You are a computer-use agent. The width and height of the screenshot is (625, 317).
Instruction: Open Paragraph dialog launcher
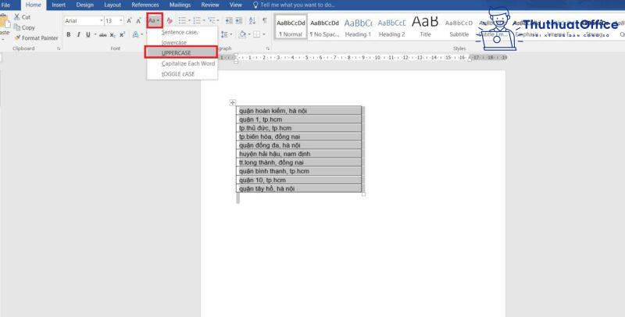tap(268, 48)
